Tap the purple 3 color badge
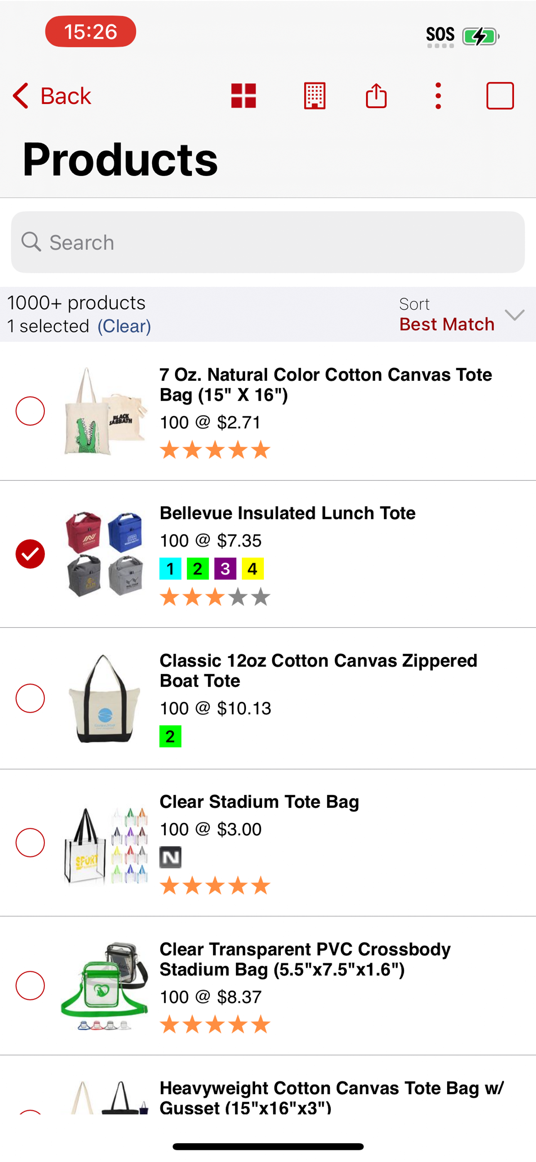 [225, 569]
